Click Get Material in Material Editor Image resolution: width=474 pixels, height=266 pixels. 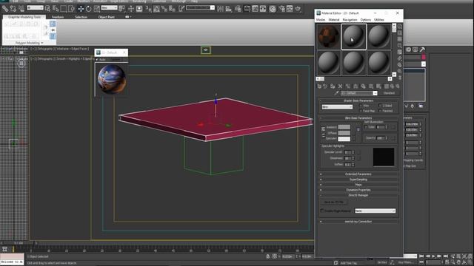click(319, 86)
